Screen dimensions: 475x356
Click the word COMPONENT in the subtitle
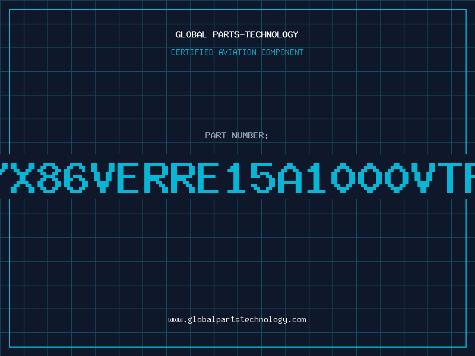(x=282, y=52)
